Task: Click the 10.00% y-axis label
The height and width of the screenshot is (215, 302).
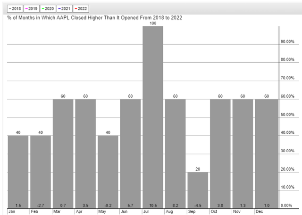Action: pyautogui.click(x=287, y=187)
